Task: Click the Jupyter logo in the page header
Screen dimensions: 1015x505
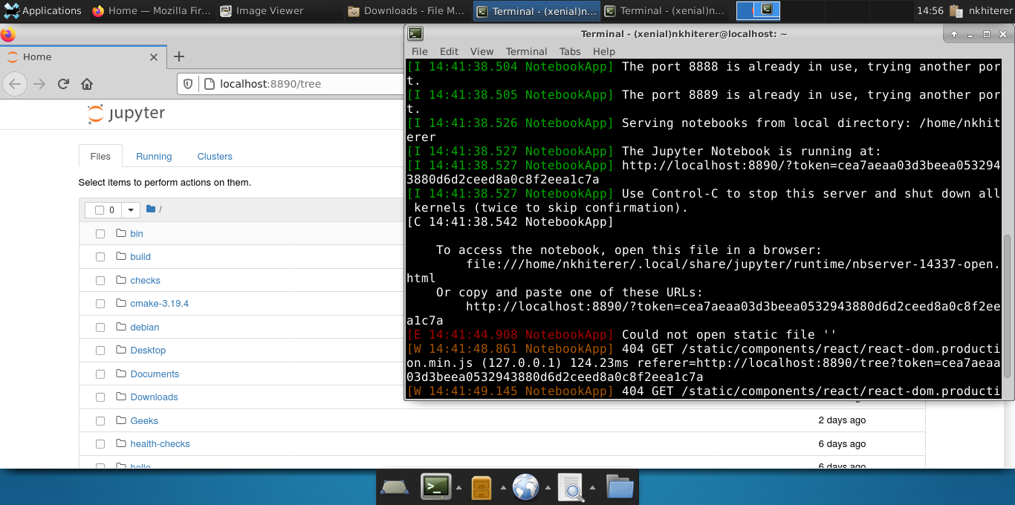Action: pyautogui.click(x=126, y=114)
